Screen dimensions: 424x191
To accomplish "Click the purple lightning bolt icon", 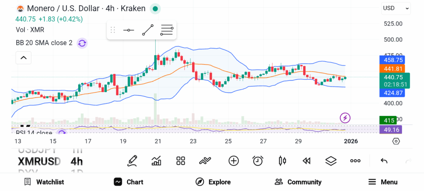I will pos(345,118).
